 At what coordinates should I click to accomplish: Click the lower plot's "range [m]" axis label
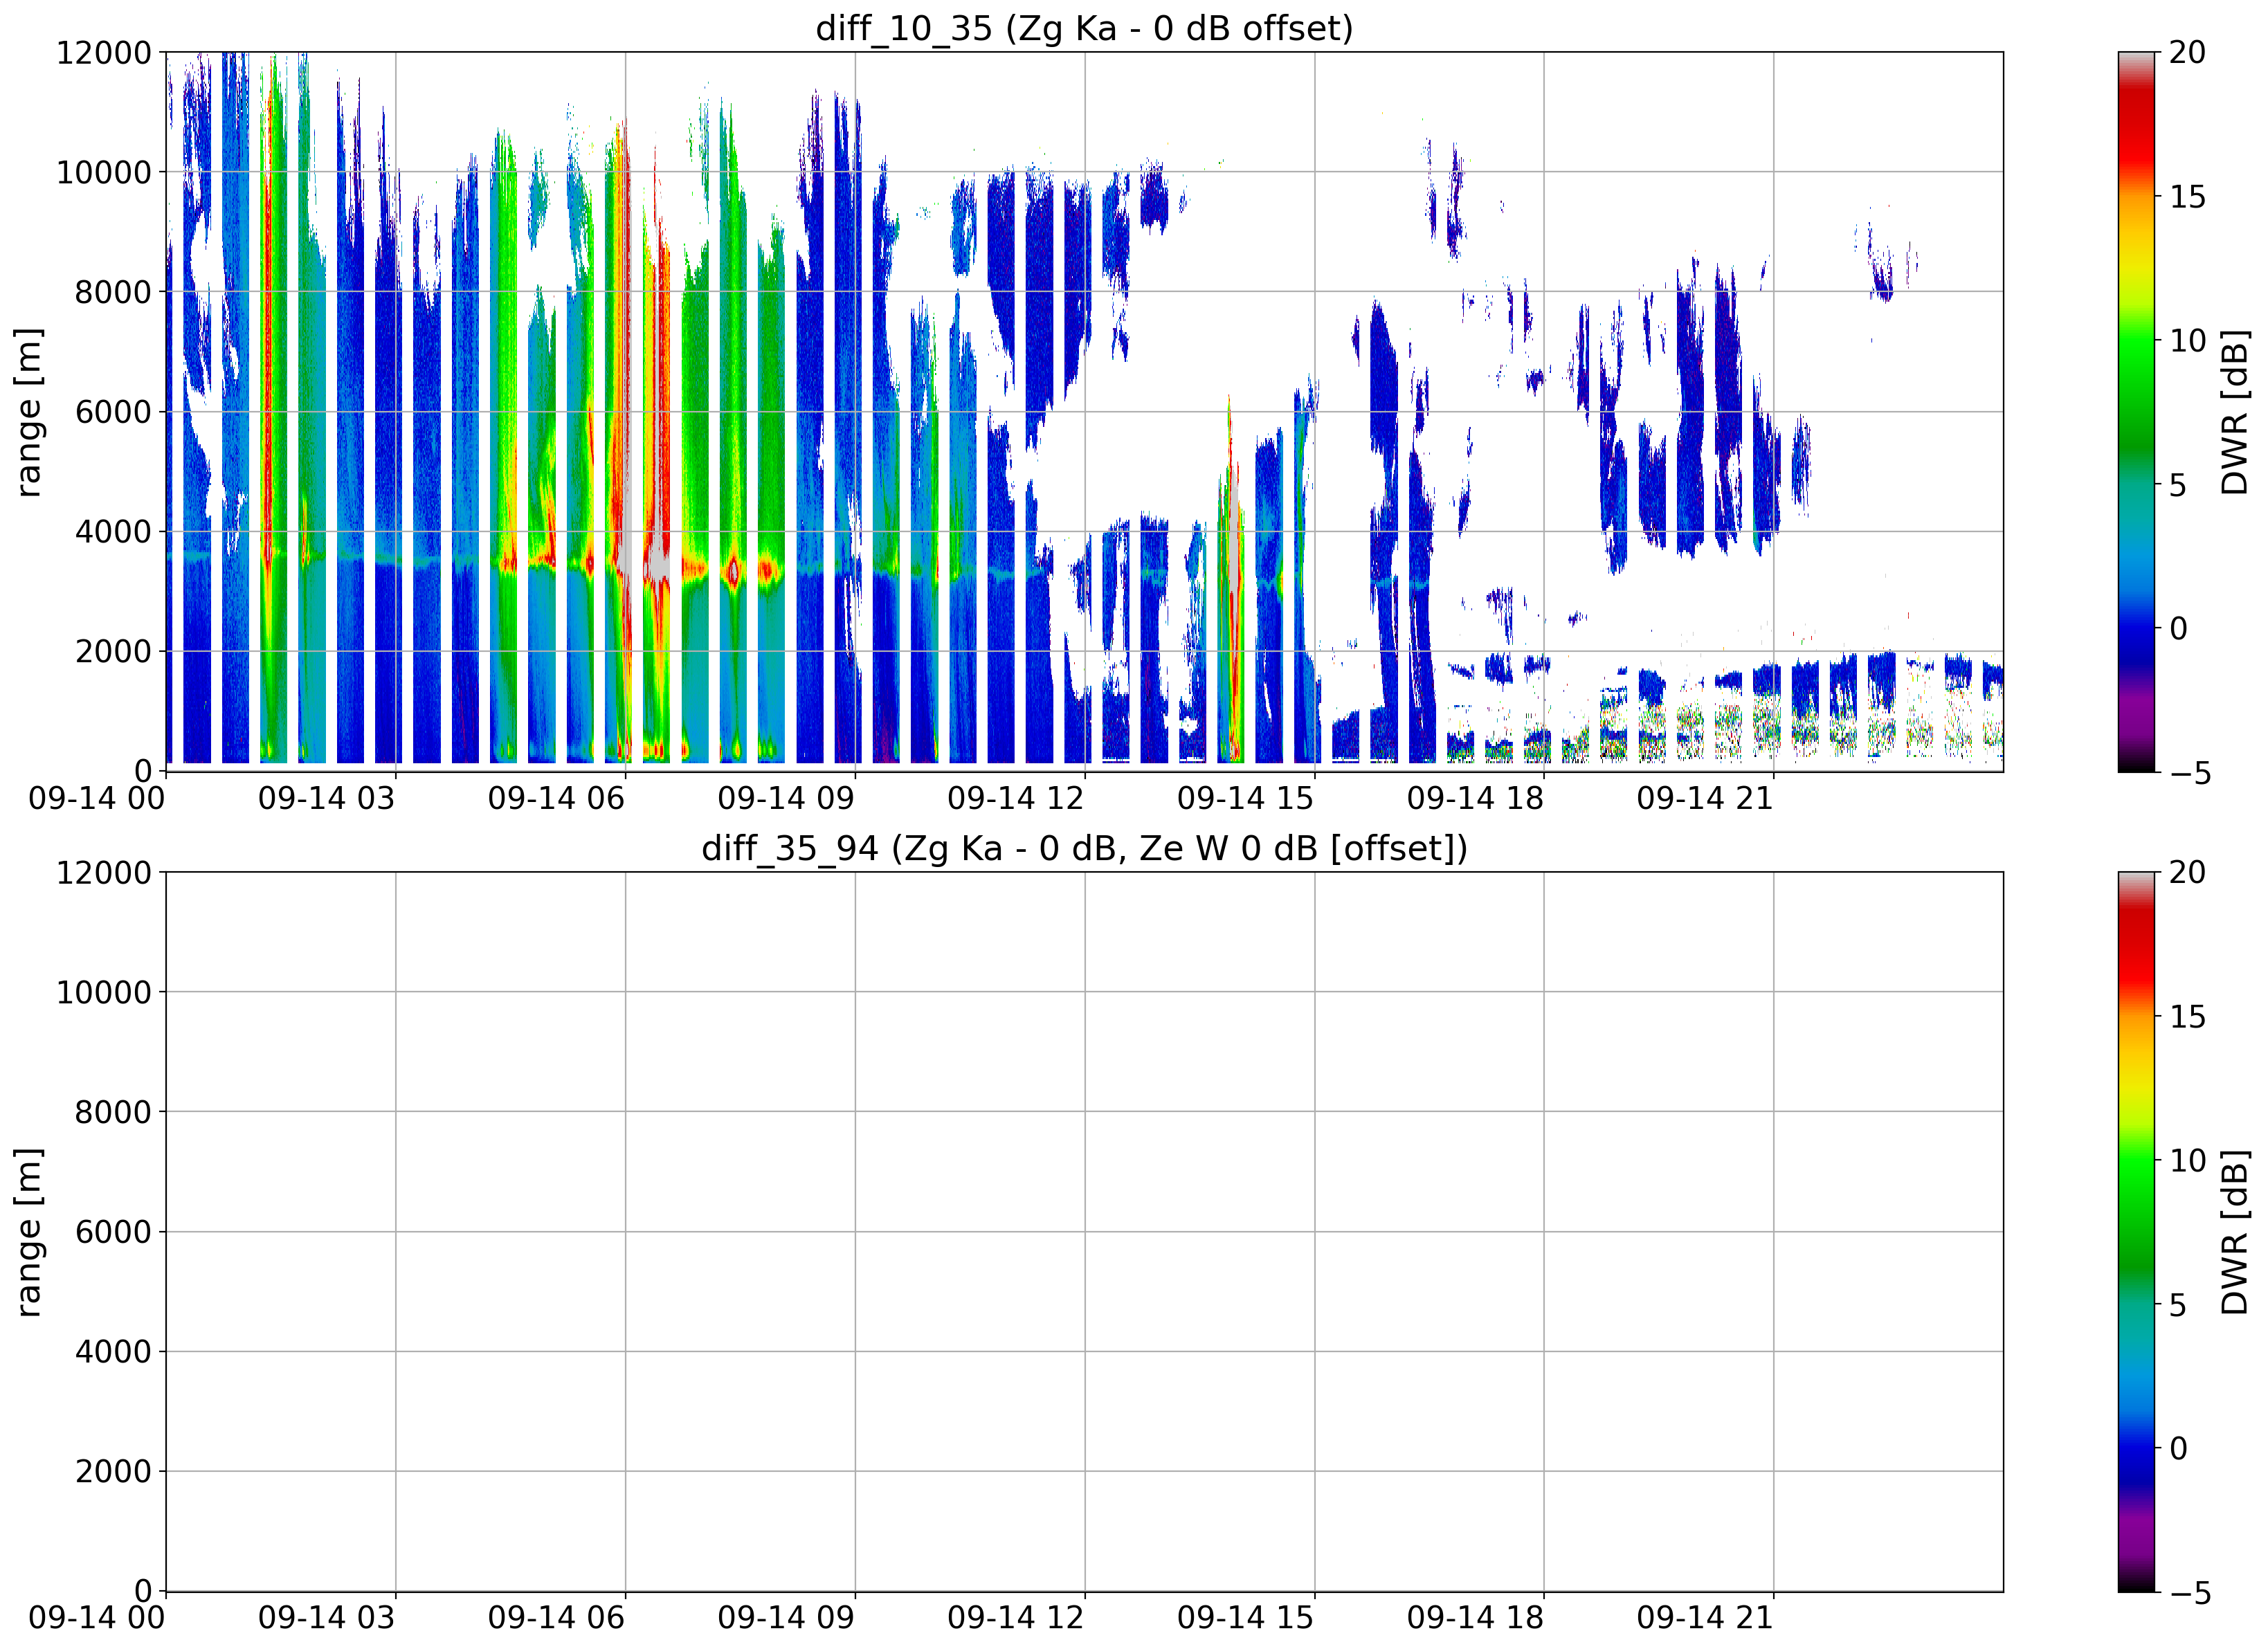pos(29,1233)
